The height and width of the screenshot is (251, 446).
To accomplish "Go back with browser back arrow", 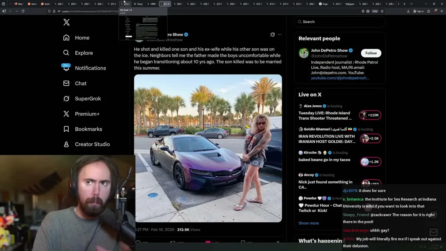I will [10, 11].
